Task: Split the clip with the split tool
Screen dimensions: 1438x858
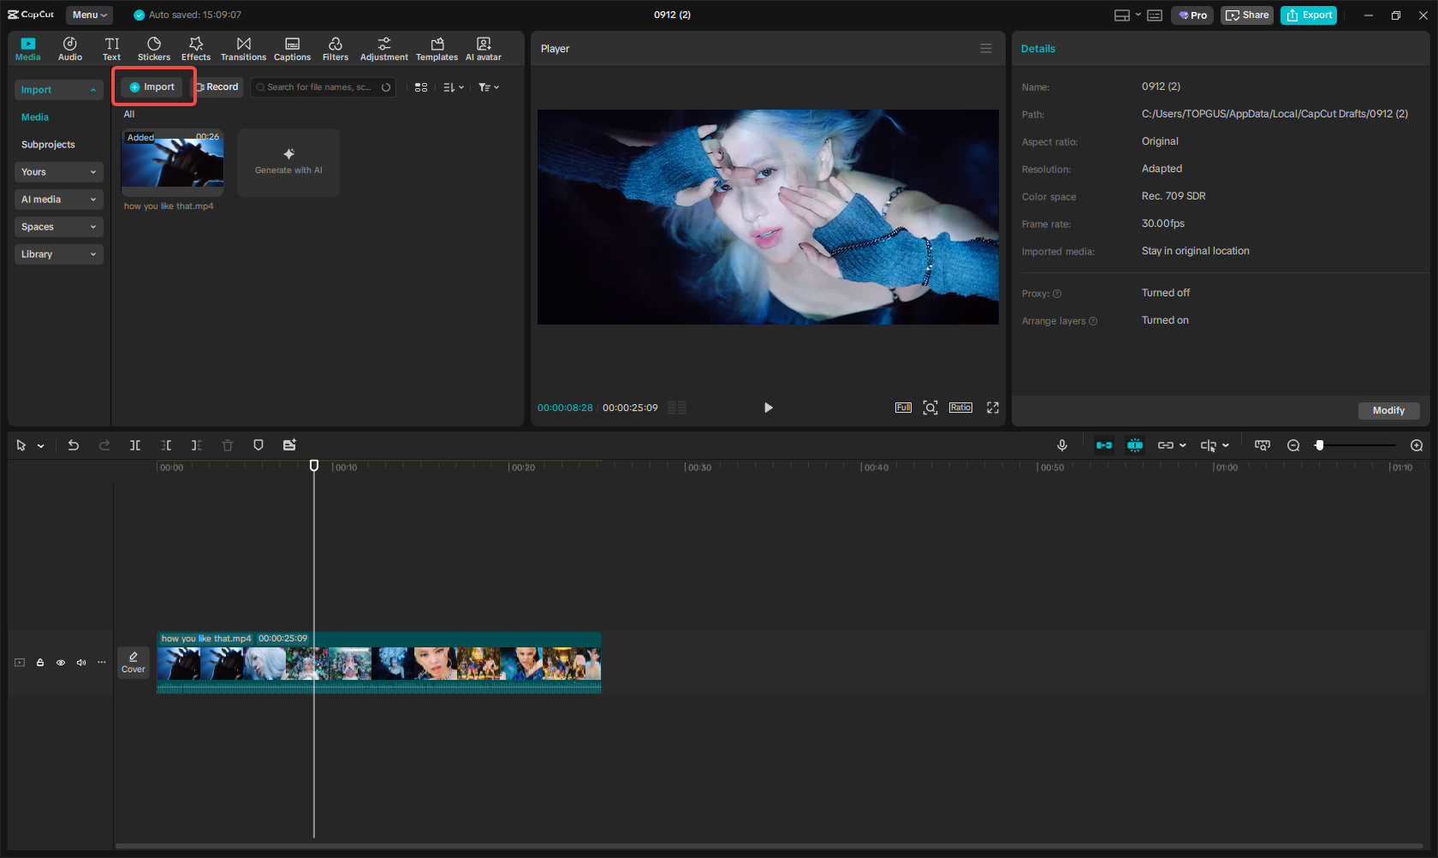Action: (x=135, y=445)
